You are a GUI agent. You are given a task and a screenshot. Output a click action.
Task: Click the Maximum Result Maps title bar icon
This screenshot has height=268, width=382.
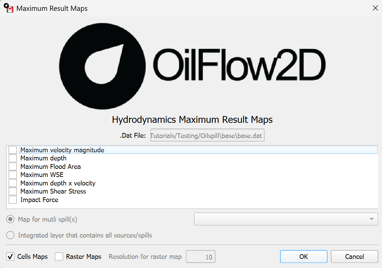coord(8,8)
